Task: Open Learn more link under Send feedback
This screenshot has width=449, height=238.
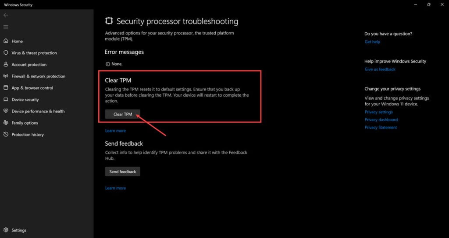Action: (115, 188)
